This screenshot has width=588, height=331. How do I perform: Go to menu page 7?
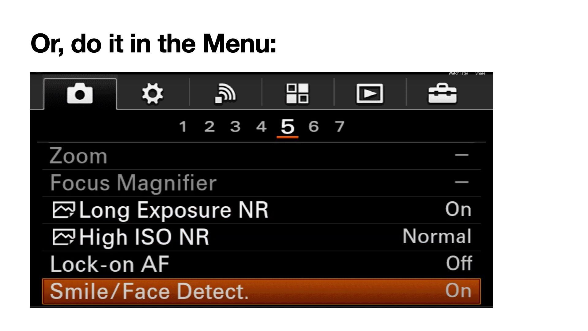(x=339, y=127)
